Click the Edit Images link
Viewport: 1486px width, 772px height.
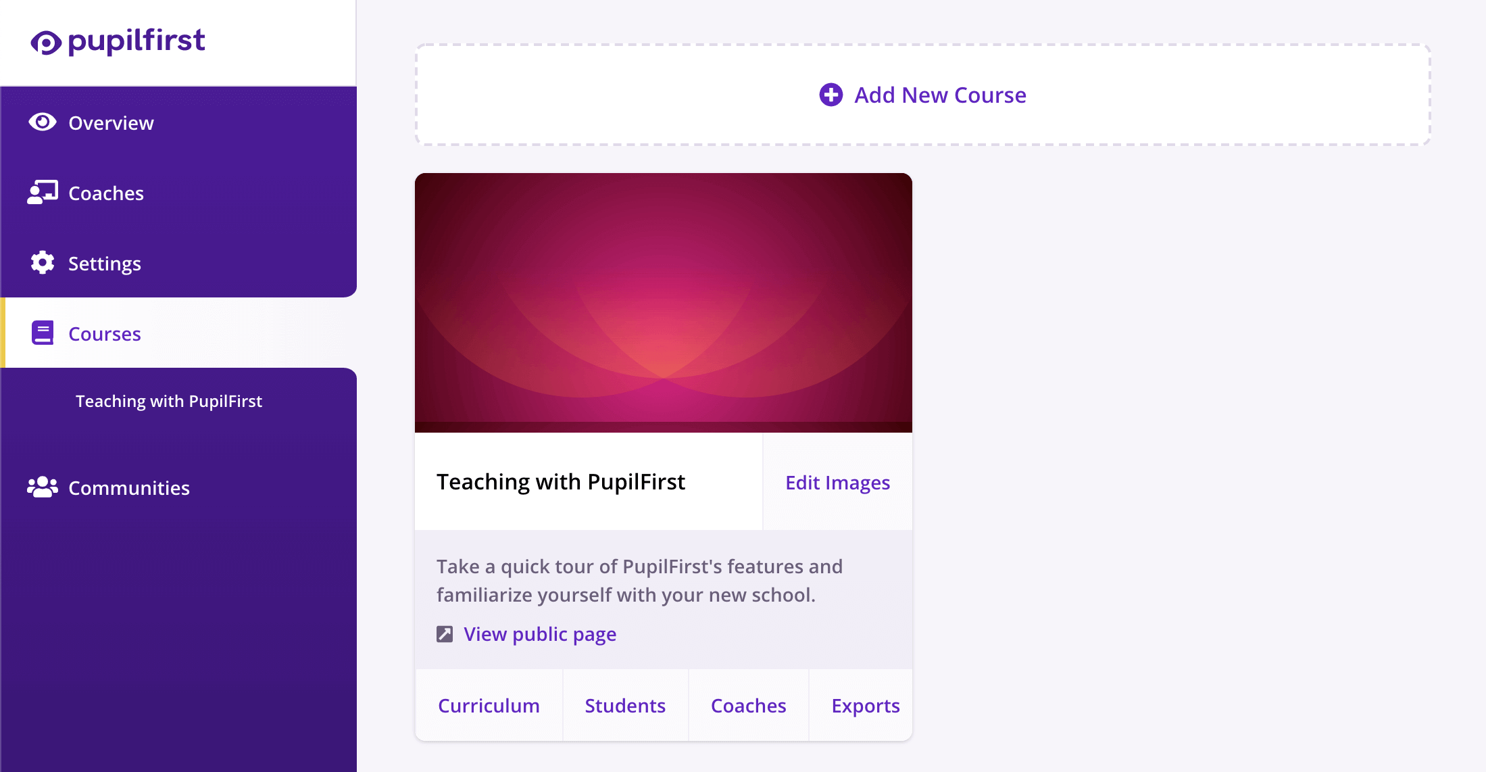coord(837,482)
